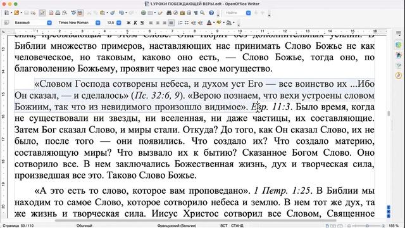Screen dimensions: 405x228
Task: Click the reference text "Пс. 32:6, 9"
Action: point(157,96)
